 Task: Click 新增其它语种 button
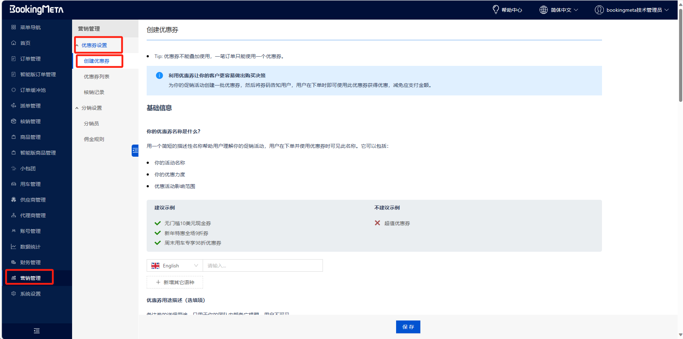click(175, 282)
